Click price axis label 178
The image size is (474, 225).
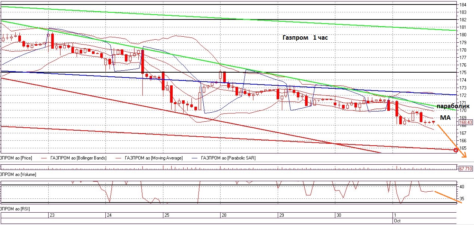coord(463,50)
